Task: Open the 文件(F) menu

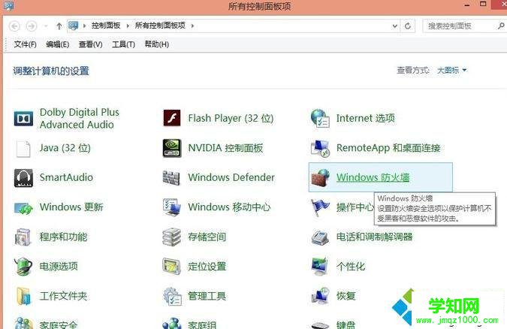Action: point(25,44)
